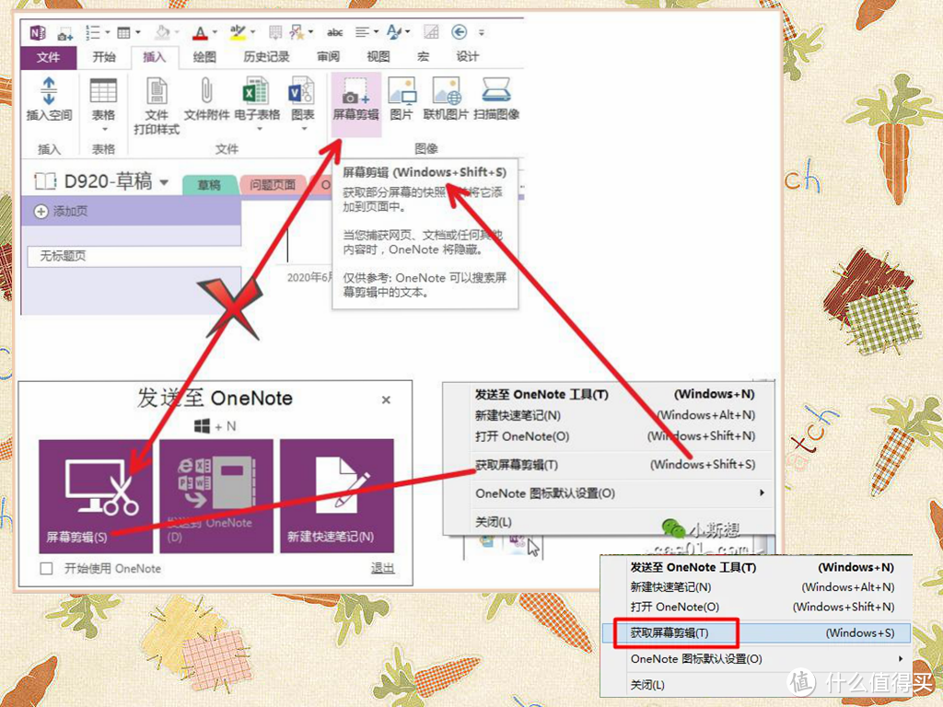Open the tag icon dropdown arrow

311,32
